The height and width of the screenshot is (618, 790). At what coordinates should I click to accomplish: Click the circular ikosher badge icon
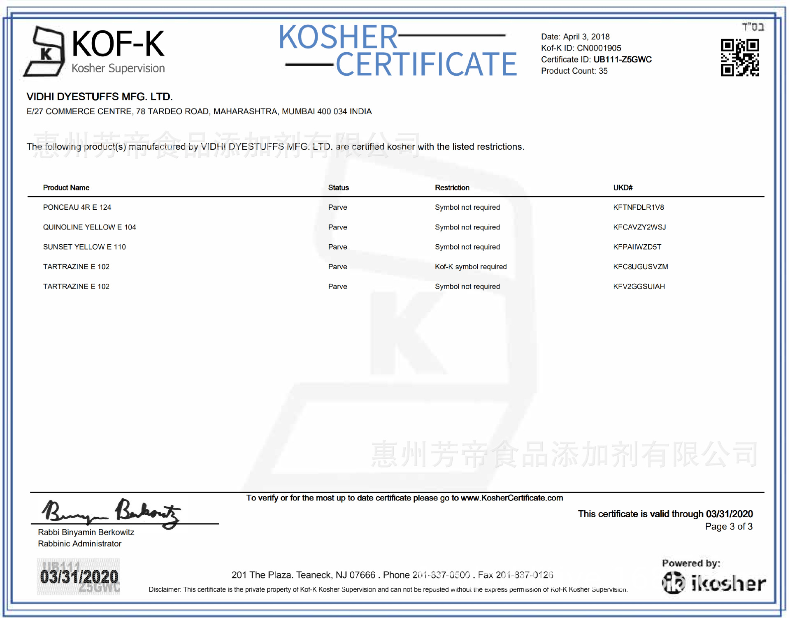tap(674, 582)
